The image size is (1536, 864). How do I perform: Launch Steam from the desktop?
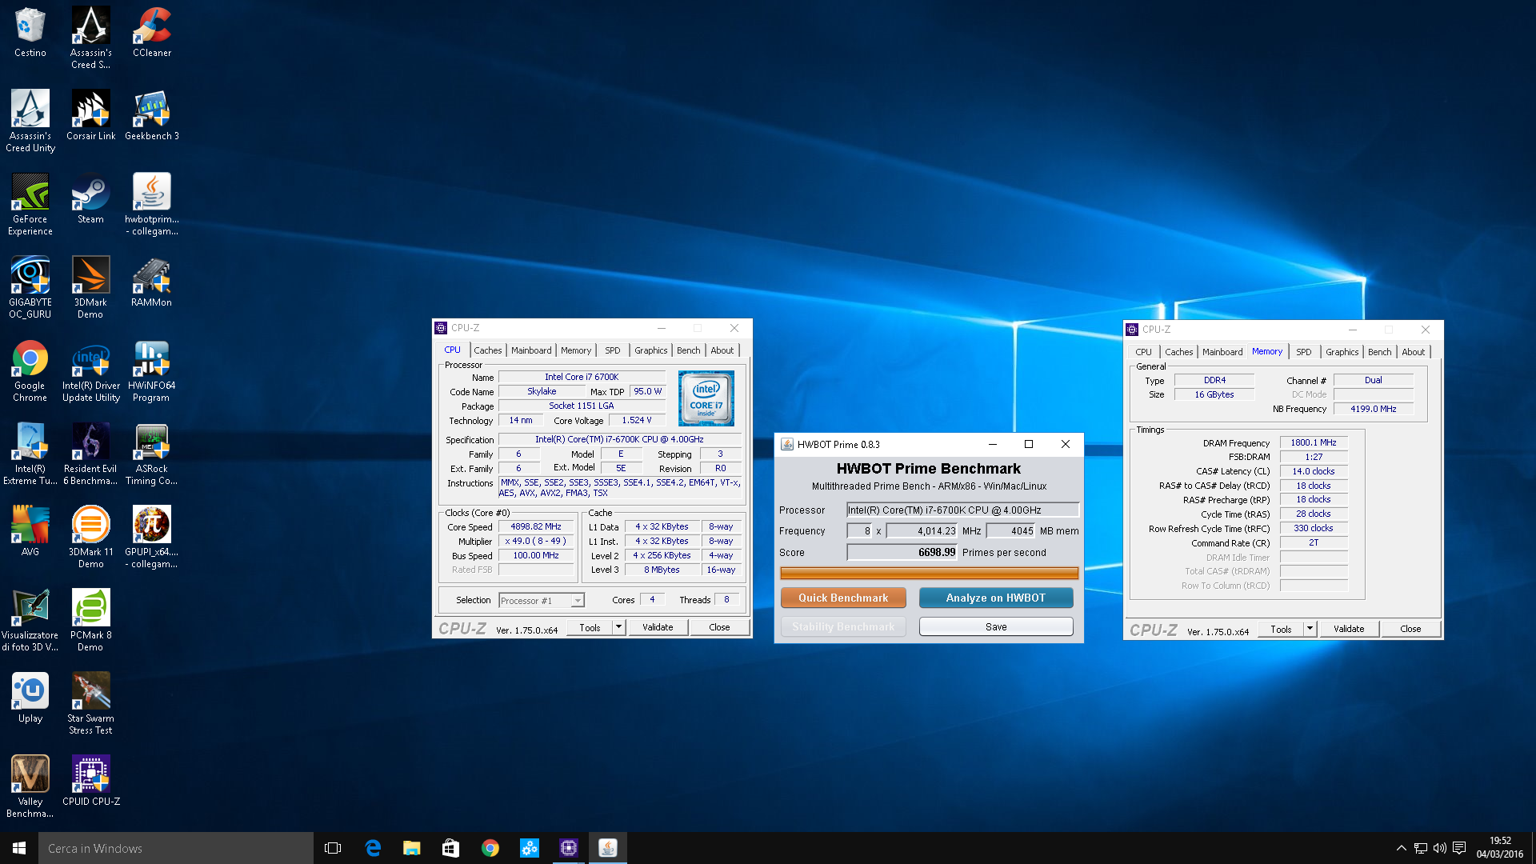pos(90,198)
